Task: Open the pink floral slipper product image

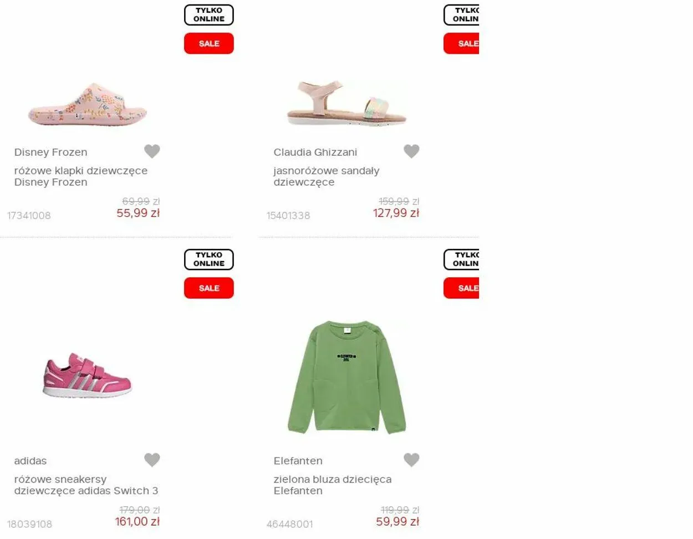Action: [88, 104]
